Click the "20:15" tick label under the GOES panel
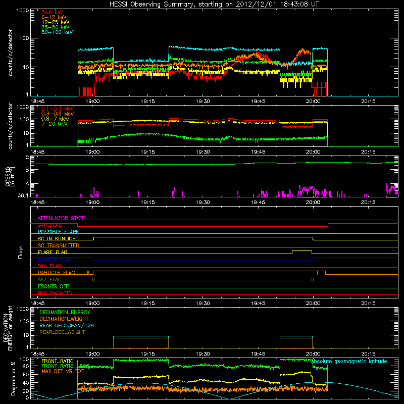Image resolution: width=404 pixels, height=404 pixels. tap(368, 203)
